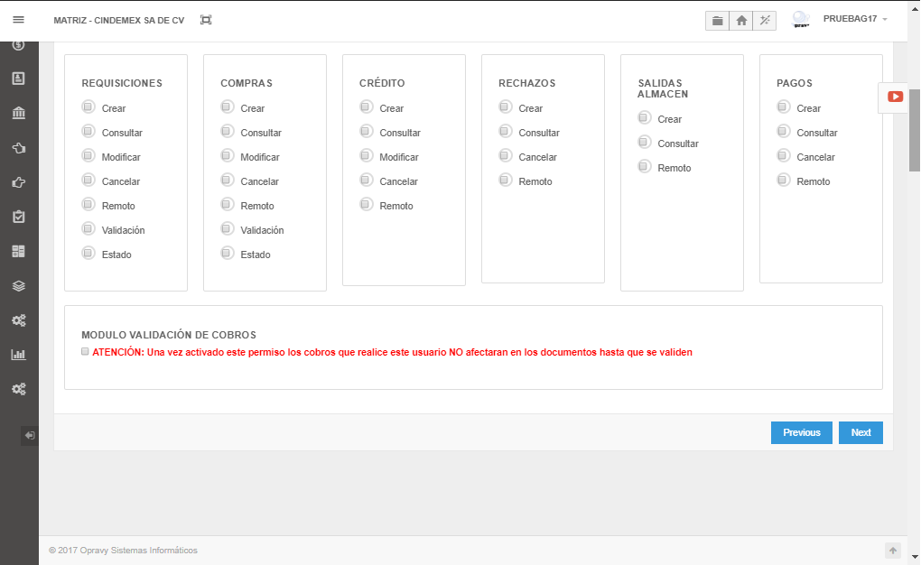Click the magic wand toolbar icon
The height and width of the screenshot is (565, 921).
pos(765,21)
